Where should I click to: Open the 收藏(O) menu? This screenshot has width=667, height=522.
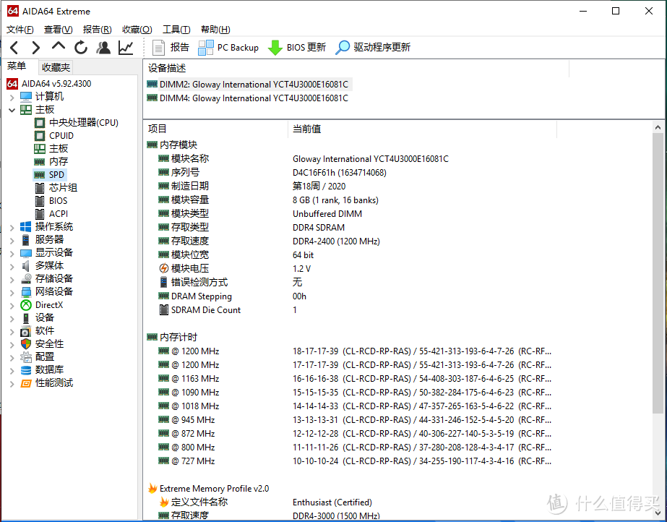(x=137, y=30)
